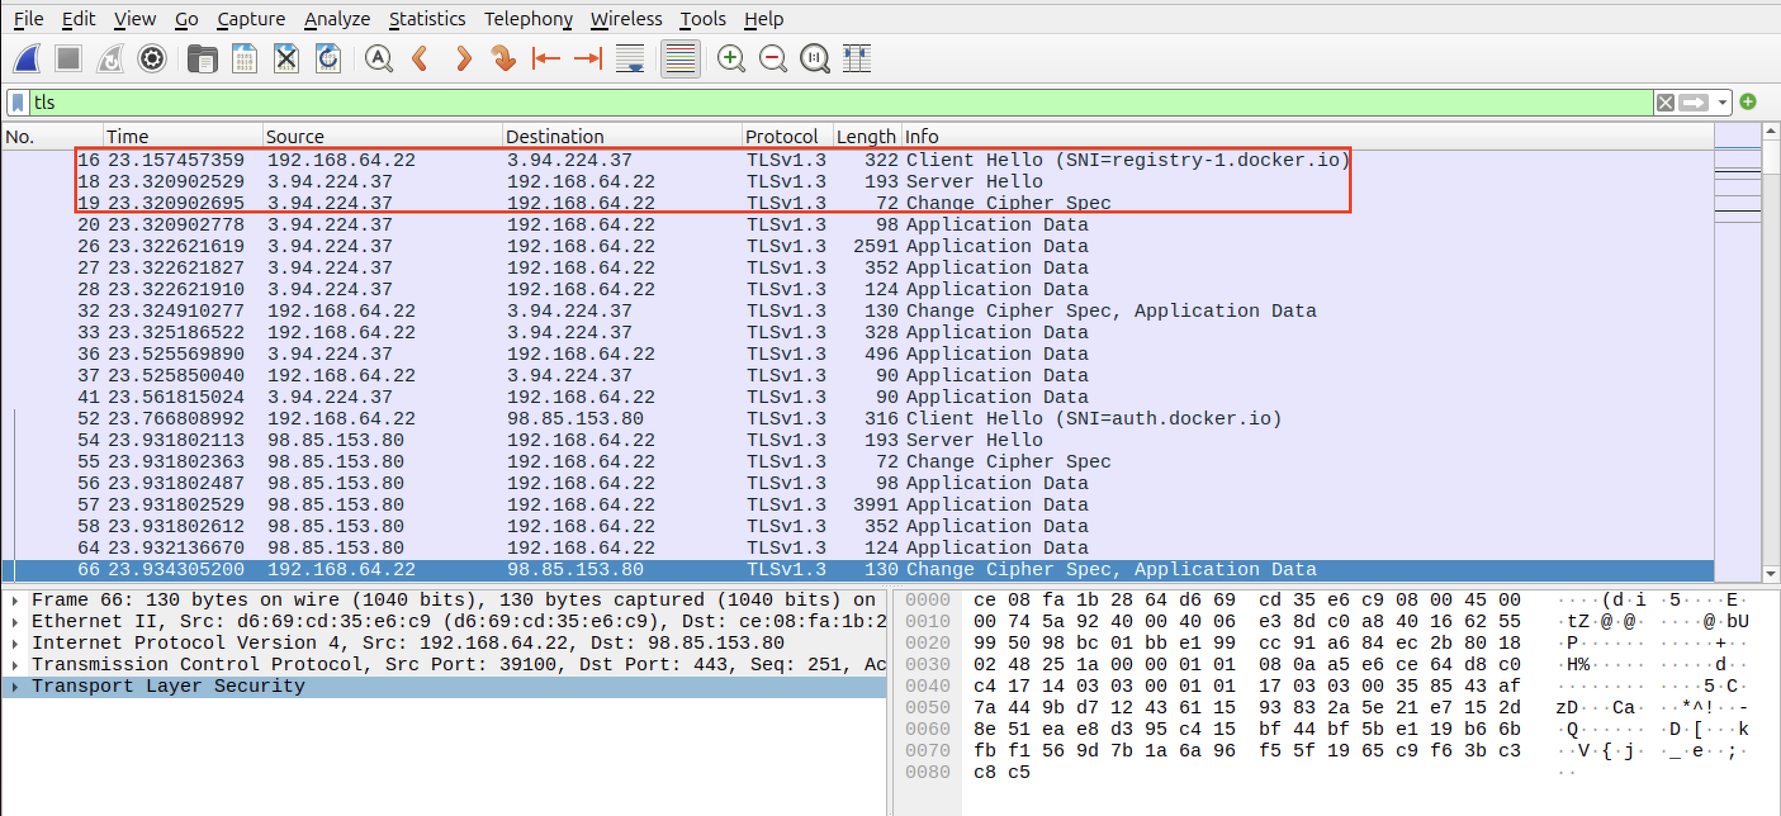
Task: Click zoom in magnifier icon
Action: point(731,59)
